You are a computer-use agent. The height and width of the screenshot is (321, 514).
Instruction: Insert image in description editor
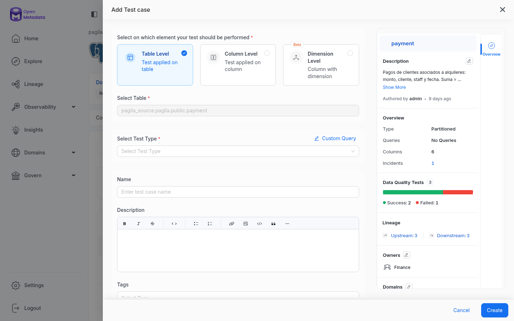click(246, 224)
